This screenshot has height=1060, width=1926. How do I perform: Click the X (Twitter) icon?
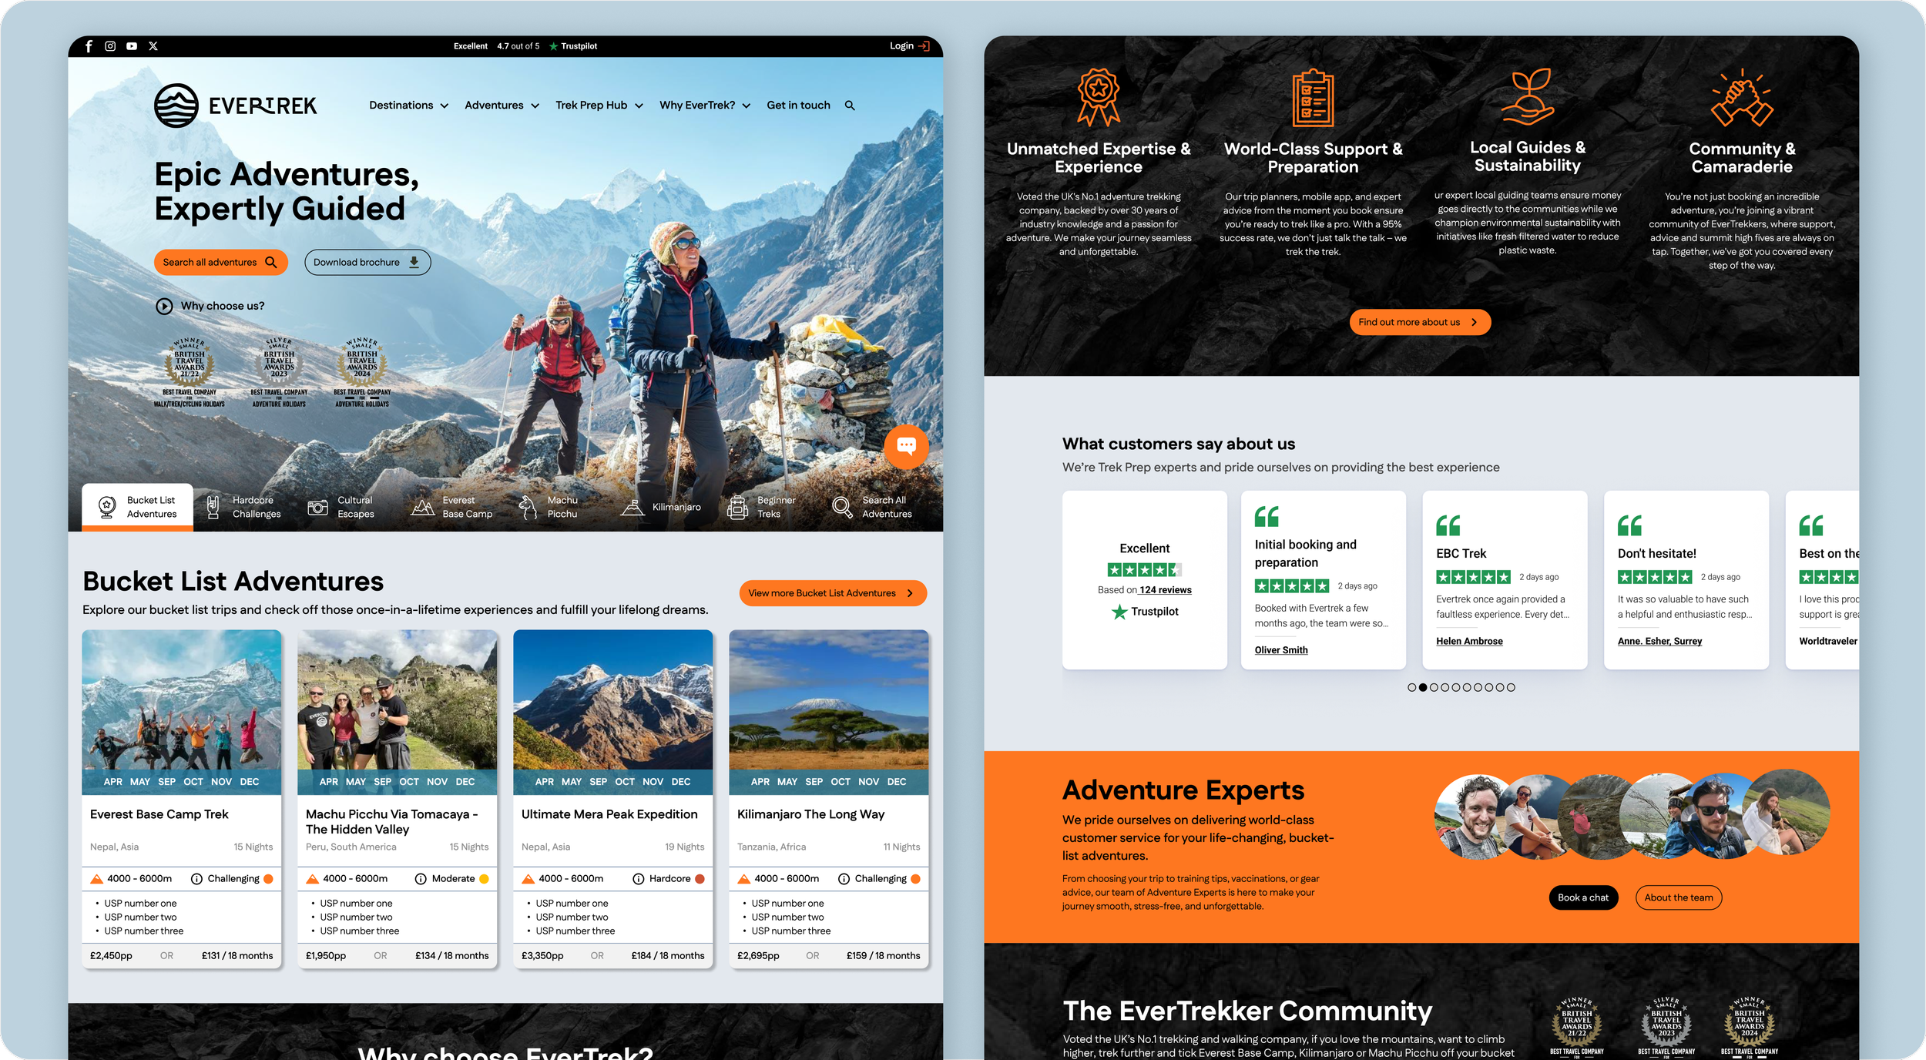click(153, 46)
